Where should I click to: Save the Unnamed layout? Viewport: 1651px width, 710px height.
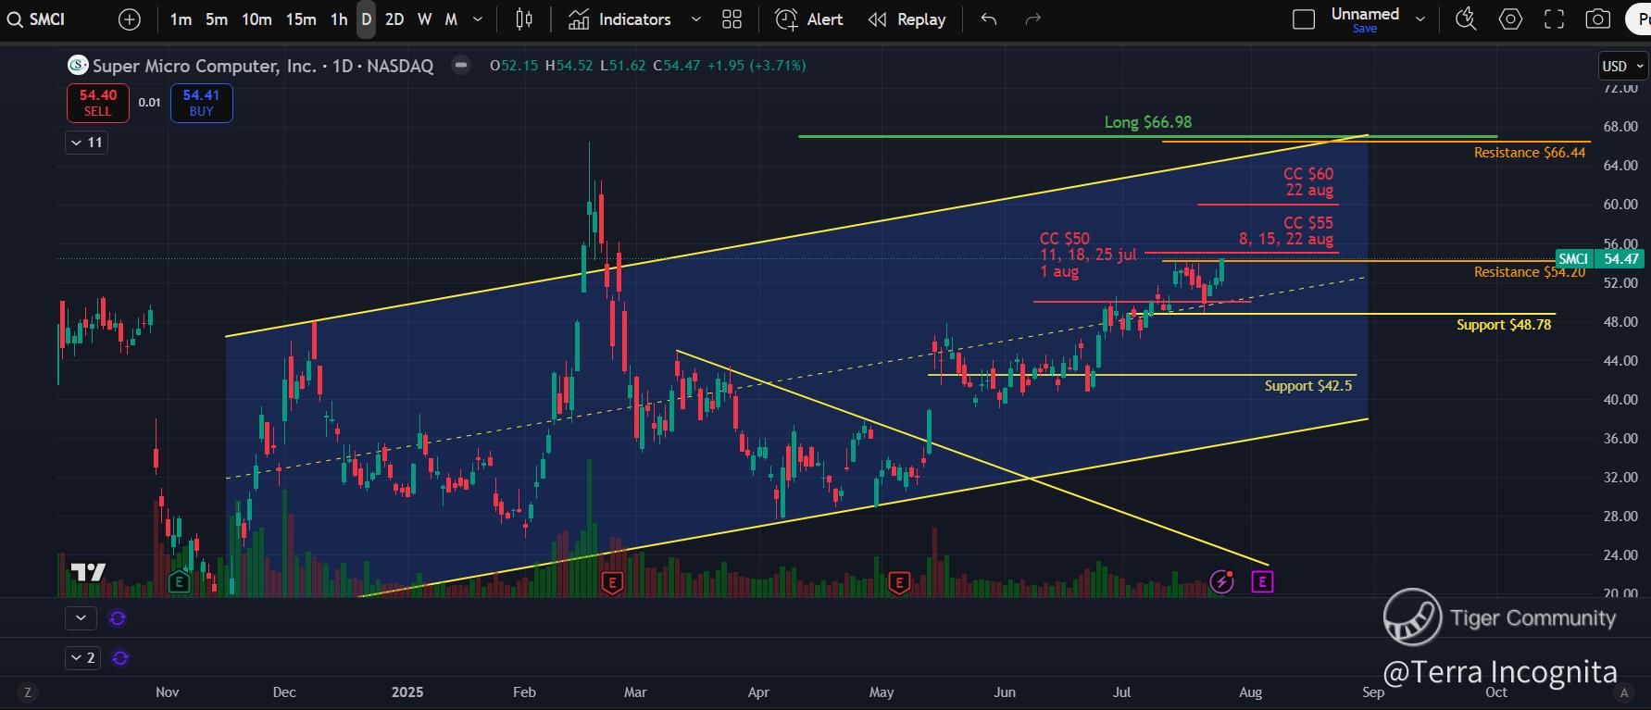pyautogui.click(x=1365, y=29)
